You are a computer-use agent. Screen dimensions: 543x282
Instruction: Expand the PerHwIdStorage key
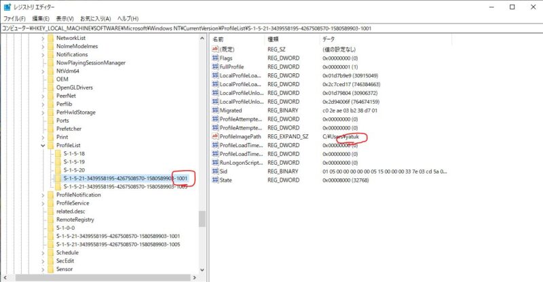43,113
